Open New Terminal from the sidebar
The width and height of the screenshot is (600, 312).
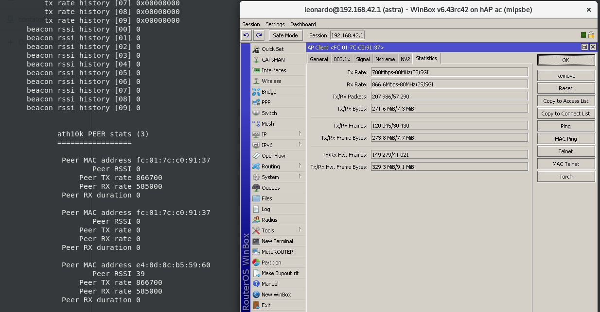(277, 241)
